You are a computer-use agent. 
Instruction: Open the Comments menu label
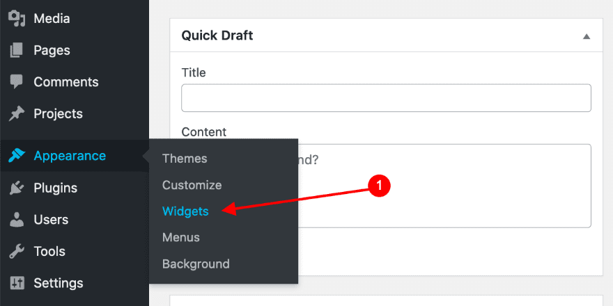tap(68, 81)
